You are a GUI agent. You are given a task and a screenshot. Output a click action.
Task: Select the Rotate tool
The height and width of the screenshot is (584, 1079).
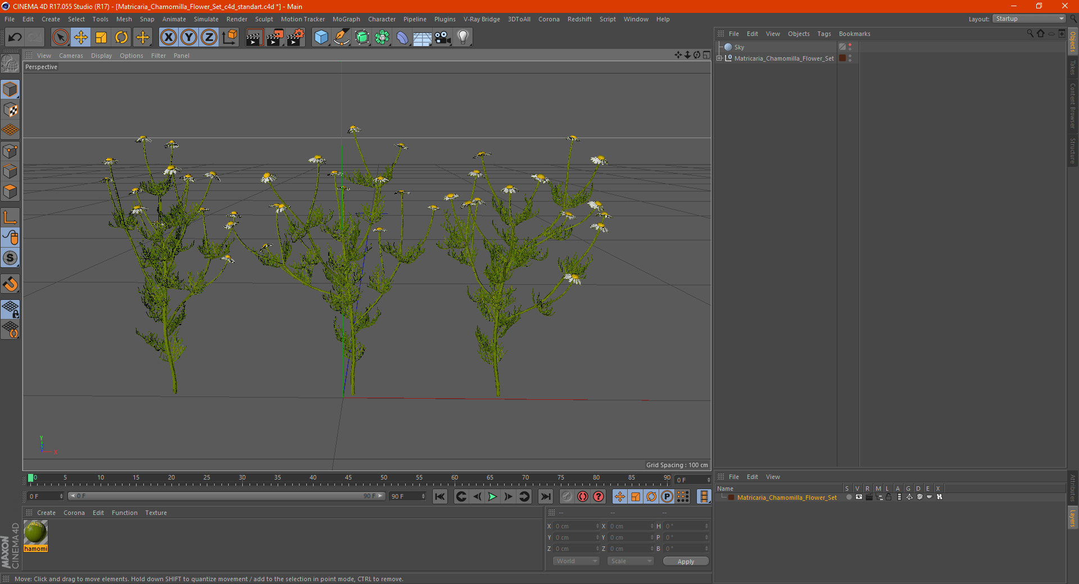coord(121,38)
